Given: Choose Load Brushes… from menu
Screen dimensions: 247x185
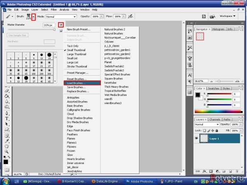Looking at the screenshot, I should 82,83.
